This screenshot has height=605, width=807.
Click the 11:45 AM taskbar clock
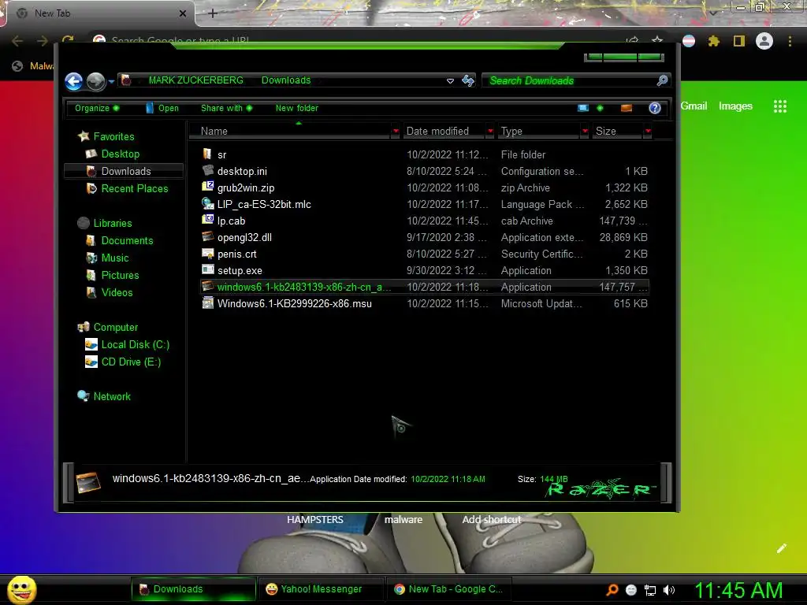[x=738, y=590]
